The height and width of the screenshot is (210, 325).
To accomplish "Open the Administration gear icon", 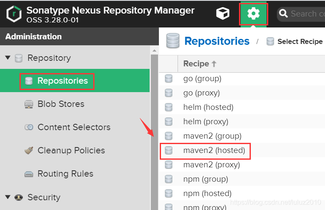I will tap(253, 14).
